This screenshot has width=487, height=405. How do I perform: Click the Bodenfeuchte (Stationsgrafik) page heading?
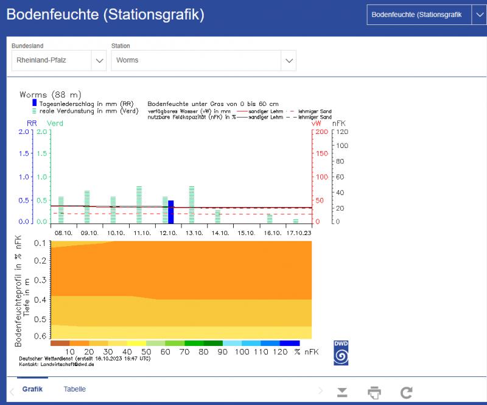click(x=105, y=15)
